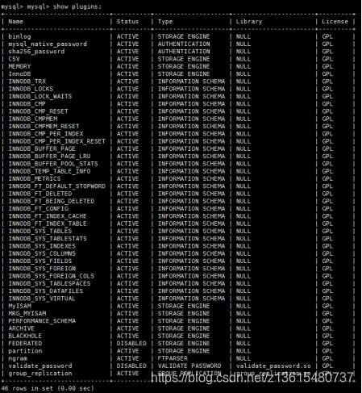Click the Library column header

249,22
